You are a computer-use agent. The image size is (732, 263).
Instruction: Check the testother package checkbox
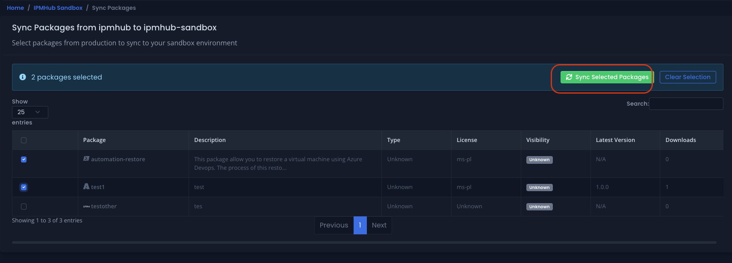coord(24,207)
